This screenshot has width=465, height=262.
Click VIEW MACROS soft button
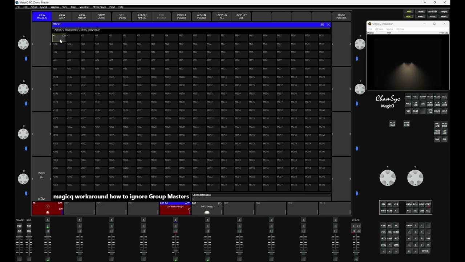coord(42,16)
